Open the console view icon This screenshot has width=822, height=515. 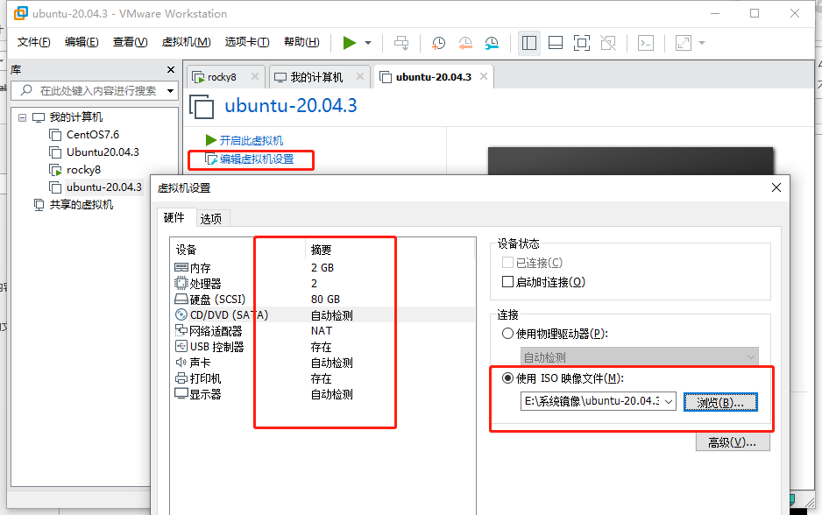(645, 43)
